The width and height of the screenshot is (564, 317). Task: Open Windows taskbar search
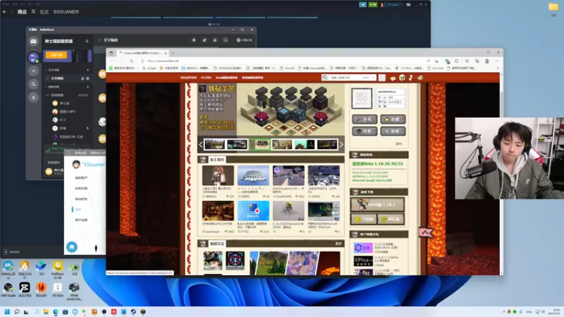pyautogui.click(x=16, y=311)
